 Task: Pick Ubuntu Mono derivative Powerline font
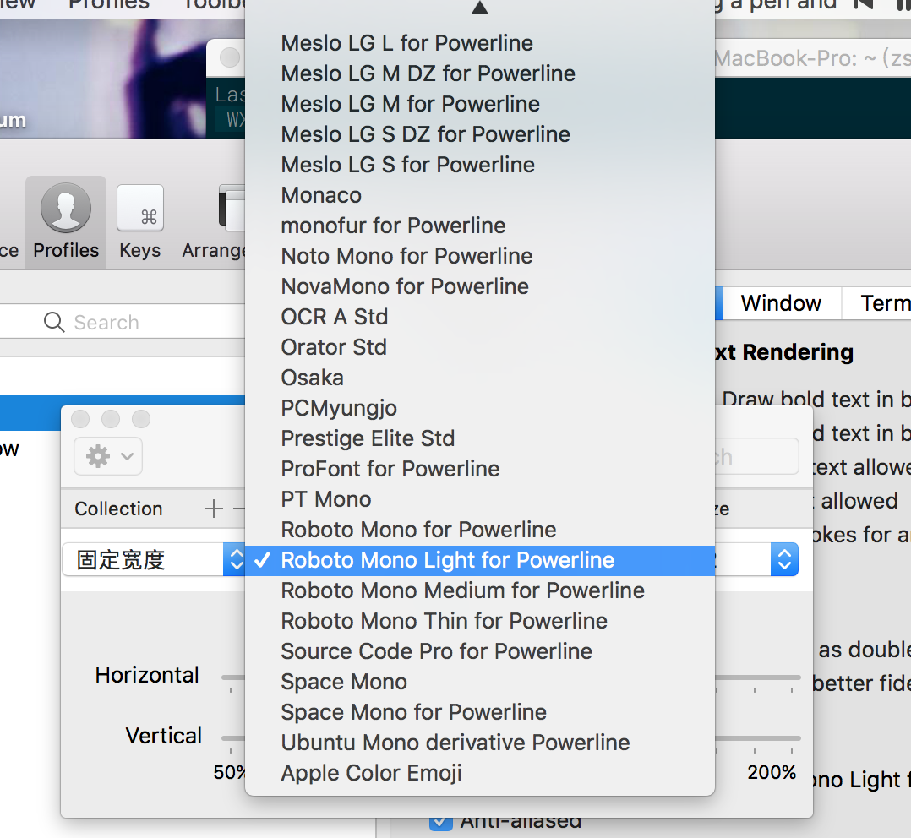(455, 743)
